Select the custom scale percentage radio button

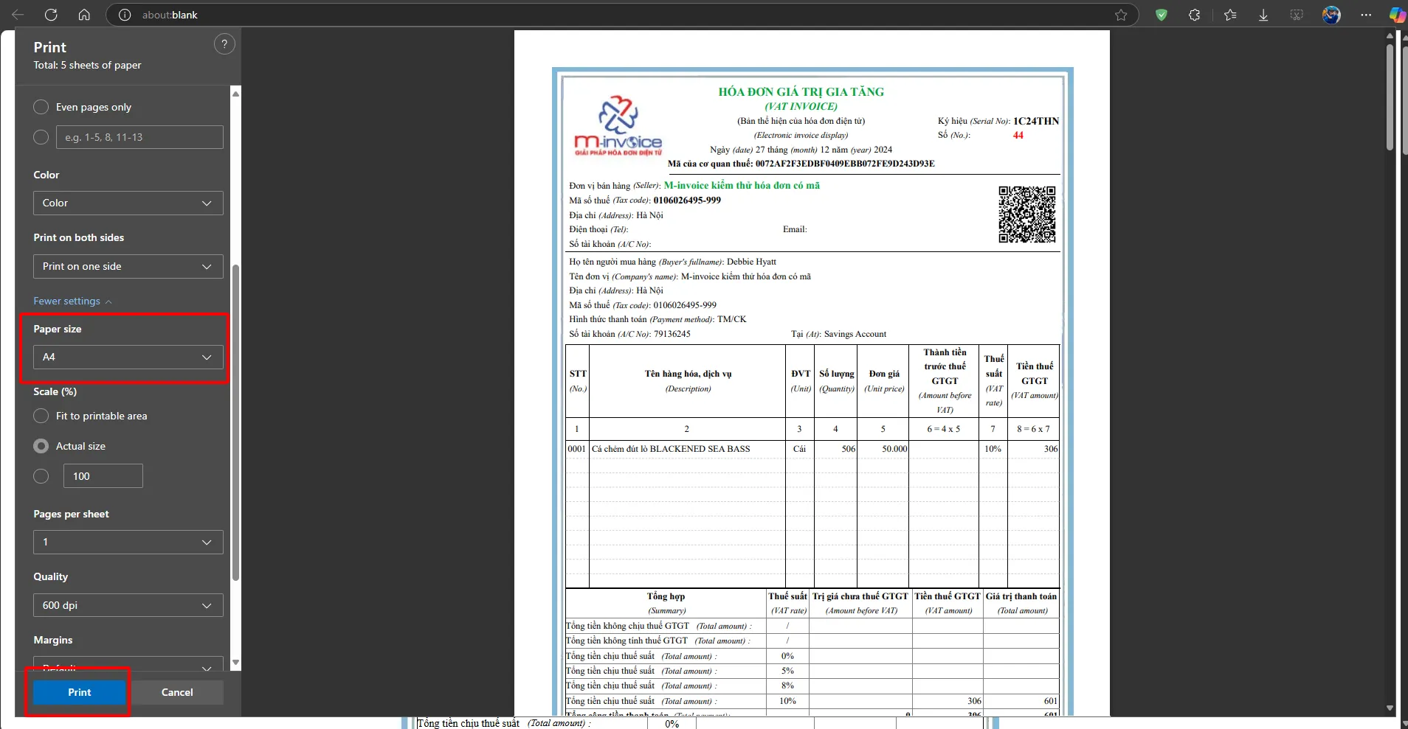coord(41,476)
